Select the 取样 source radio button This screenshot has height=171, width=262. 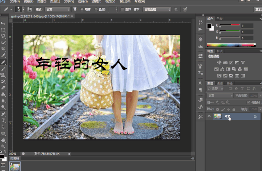point(82,9)
